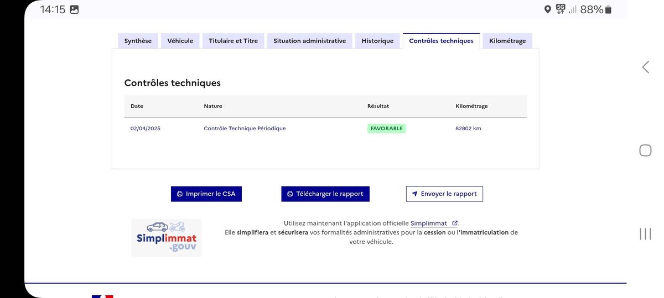Click the Contrôle Technique Périodique cell
This screenshot has width=664, height=298.
(x=245, y=129)
